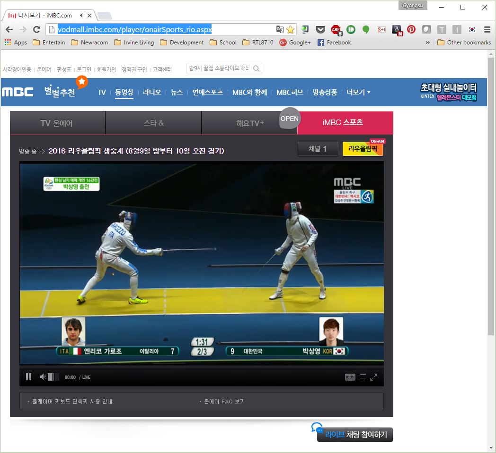Open the Newracom bookmark folder

coord(89,43)
